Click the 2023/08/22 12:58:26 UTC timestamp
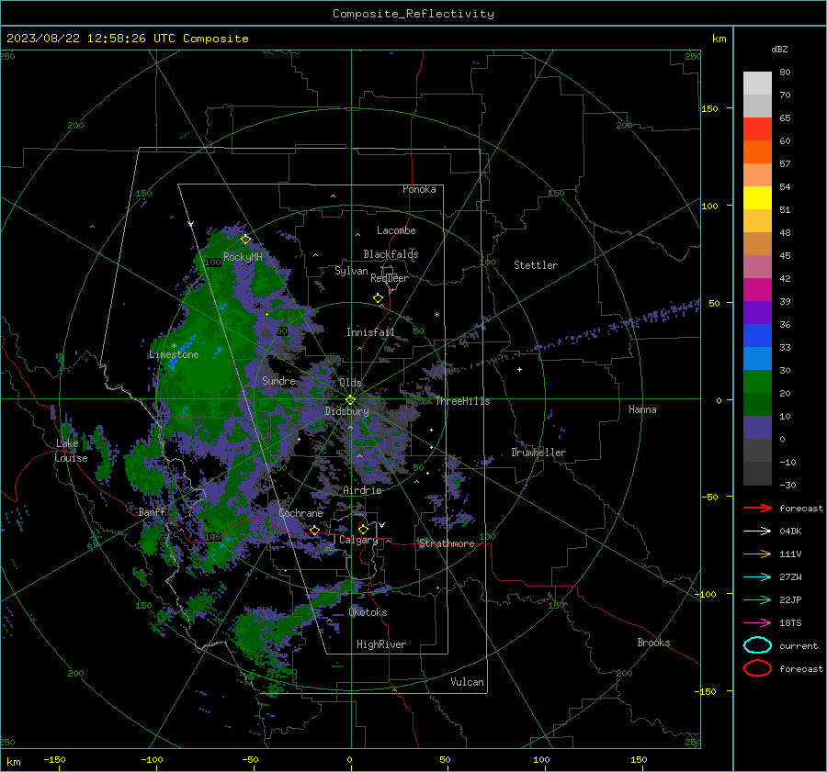Screen dimensions: 827x772 click(127, 39)
